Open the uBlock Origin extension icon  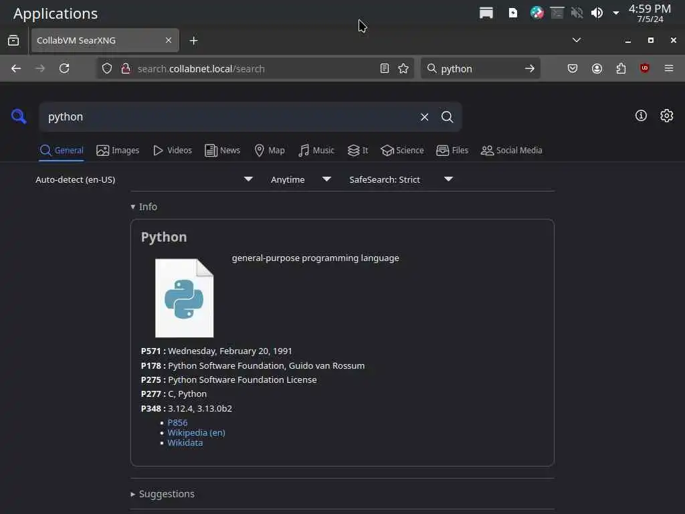click(644, 68)
